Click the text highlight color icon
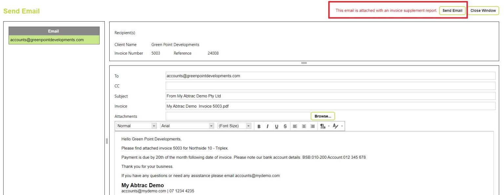Viewport: 504px width, 195px height. point(323,126)
